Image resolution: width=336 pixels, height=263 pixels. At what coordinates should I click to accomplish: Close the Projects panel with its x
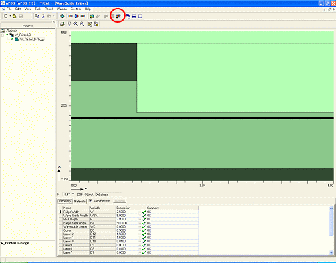[x=53, y=21]
